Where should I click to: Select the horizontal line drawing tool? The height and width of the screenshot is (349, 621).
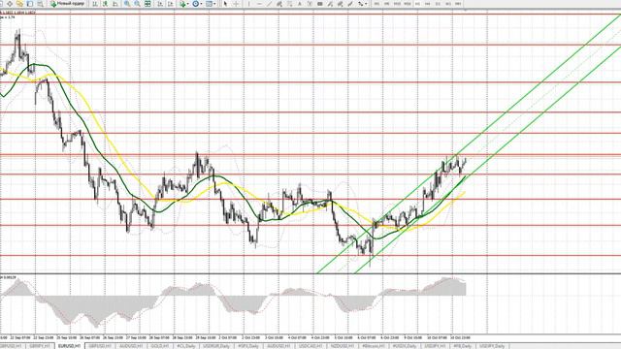click(259, 4)
